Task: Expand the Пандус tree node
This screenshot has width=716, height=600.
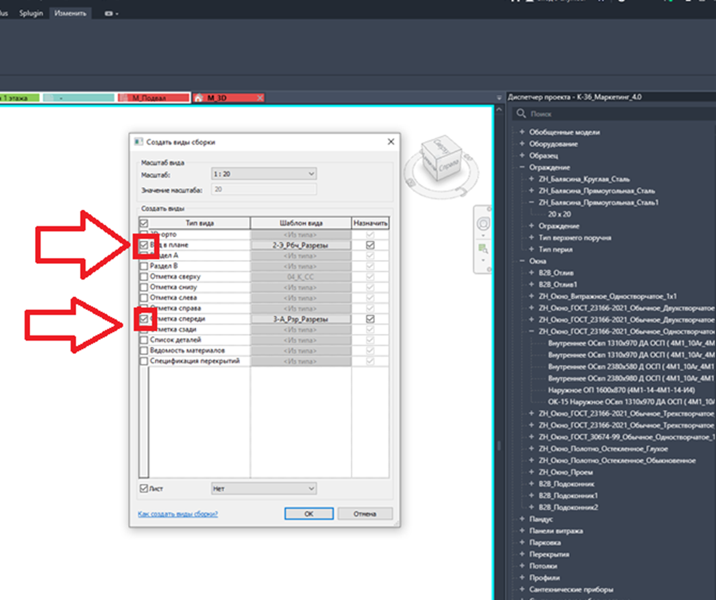Action: click(x=522, y=518)
